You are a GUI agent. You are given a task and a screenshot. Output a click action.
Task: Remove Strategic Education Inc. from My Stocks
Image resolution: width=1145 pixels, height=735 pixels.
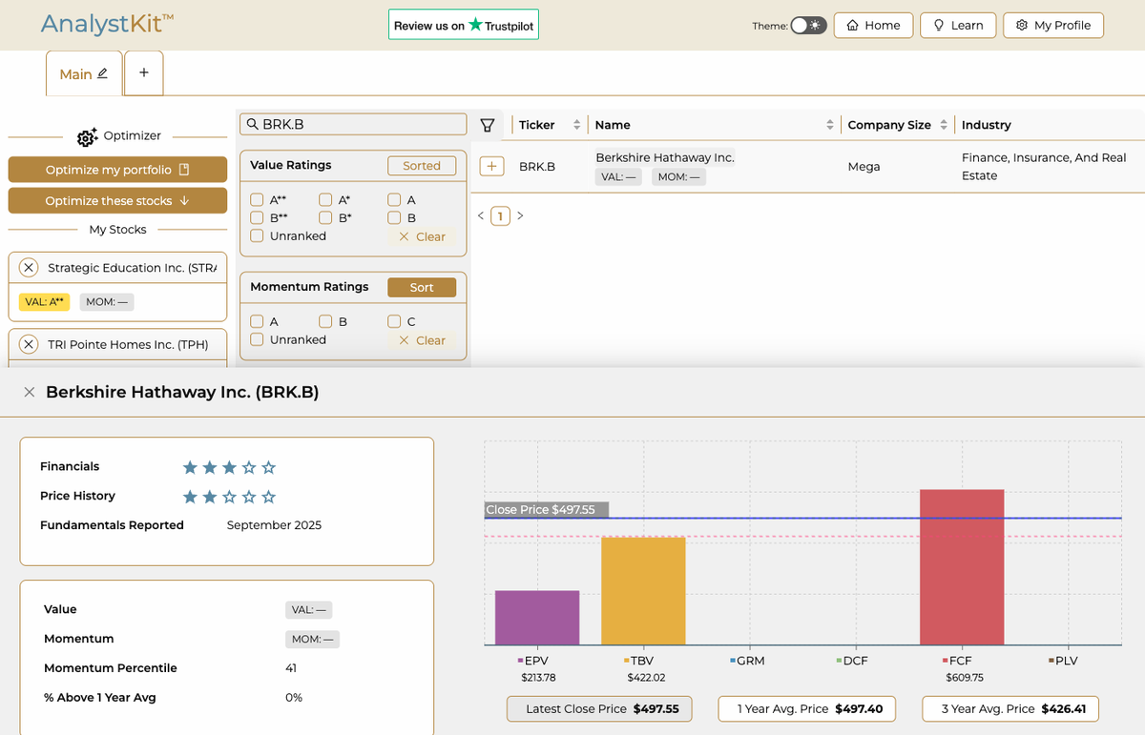(29, 268)
